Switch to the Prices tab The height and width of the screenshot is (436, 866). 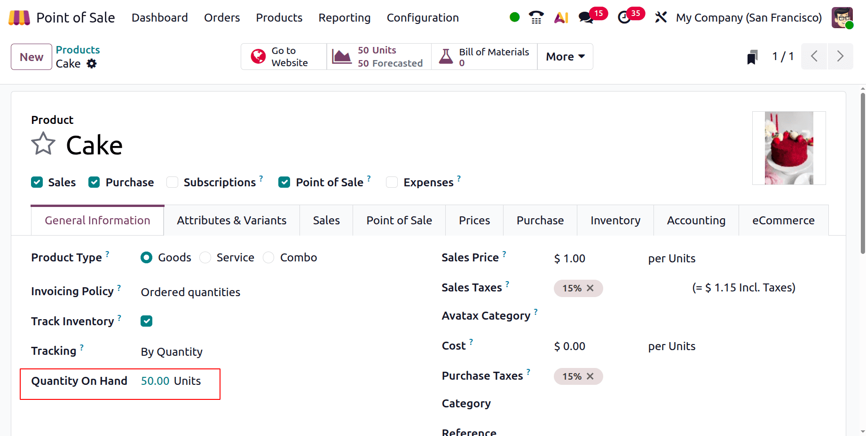tap(474, 220)
